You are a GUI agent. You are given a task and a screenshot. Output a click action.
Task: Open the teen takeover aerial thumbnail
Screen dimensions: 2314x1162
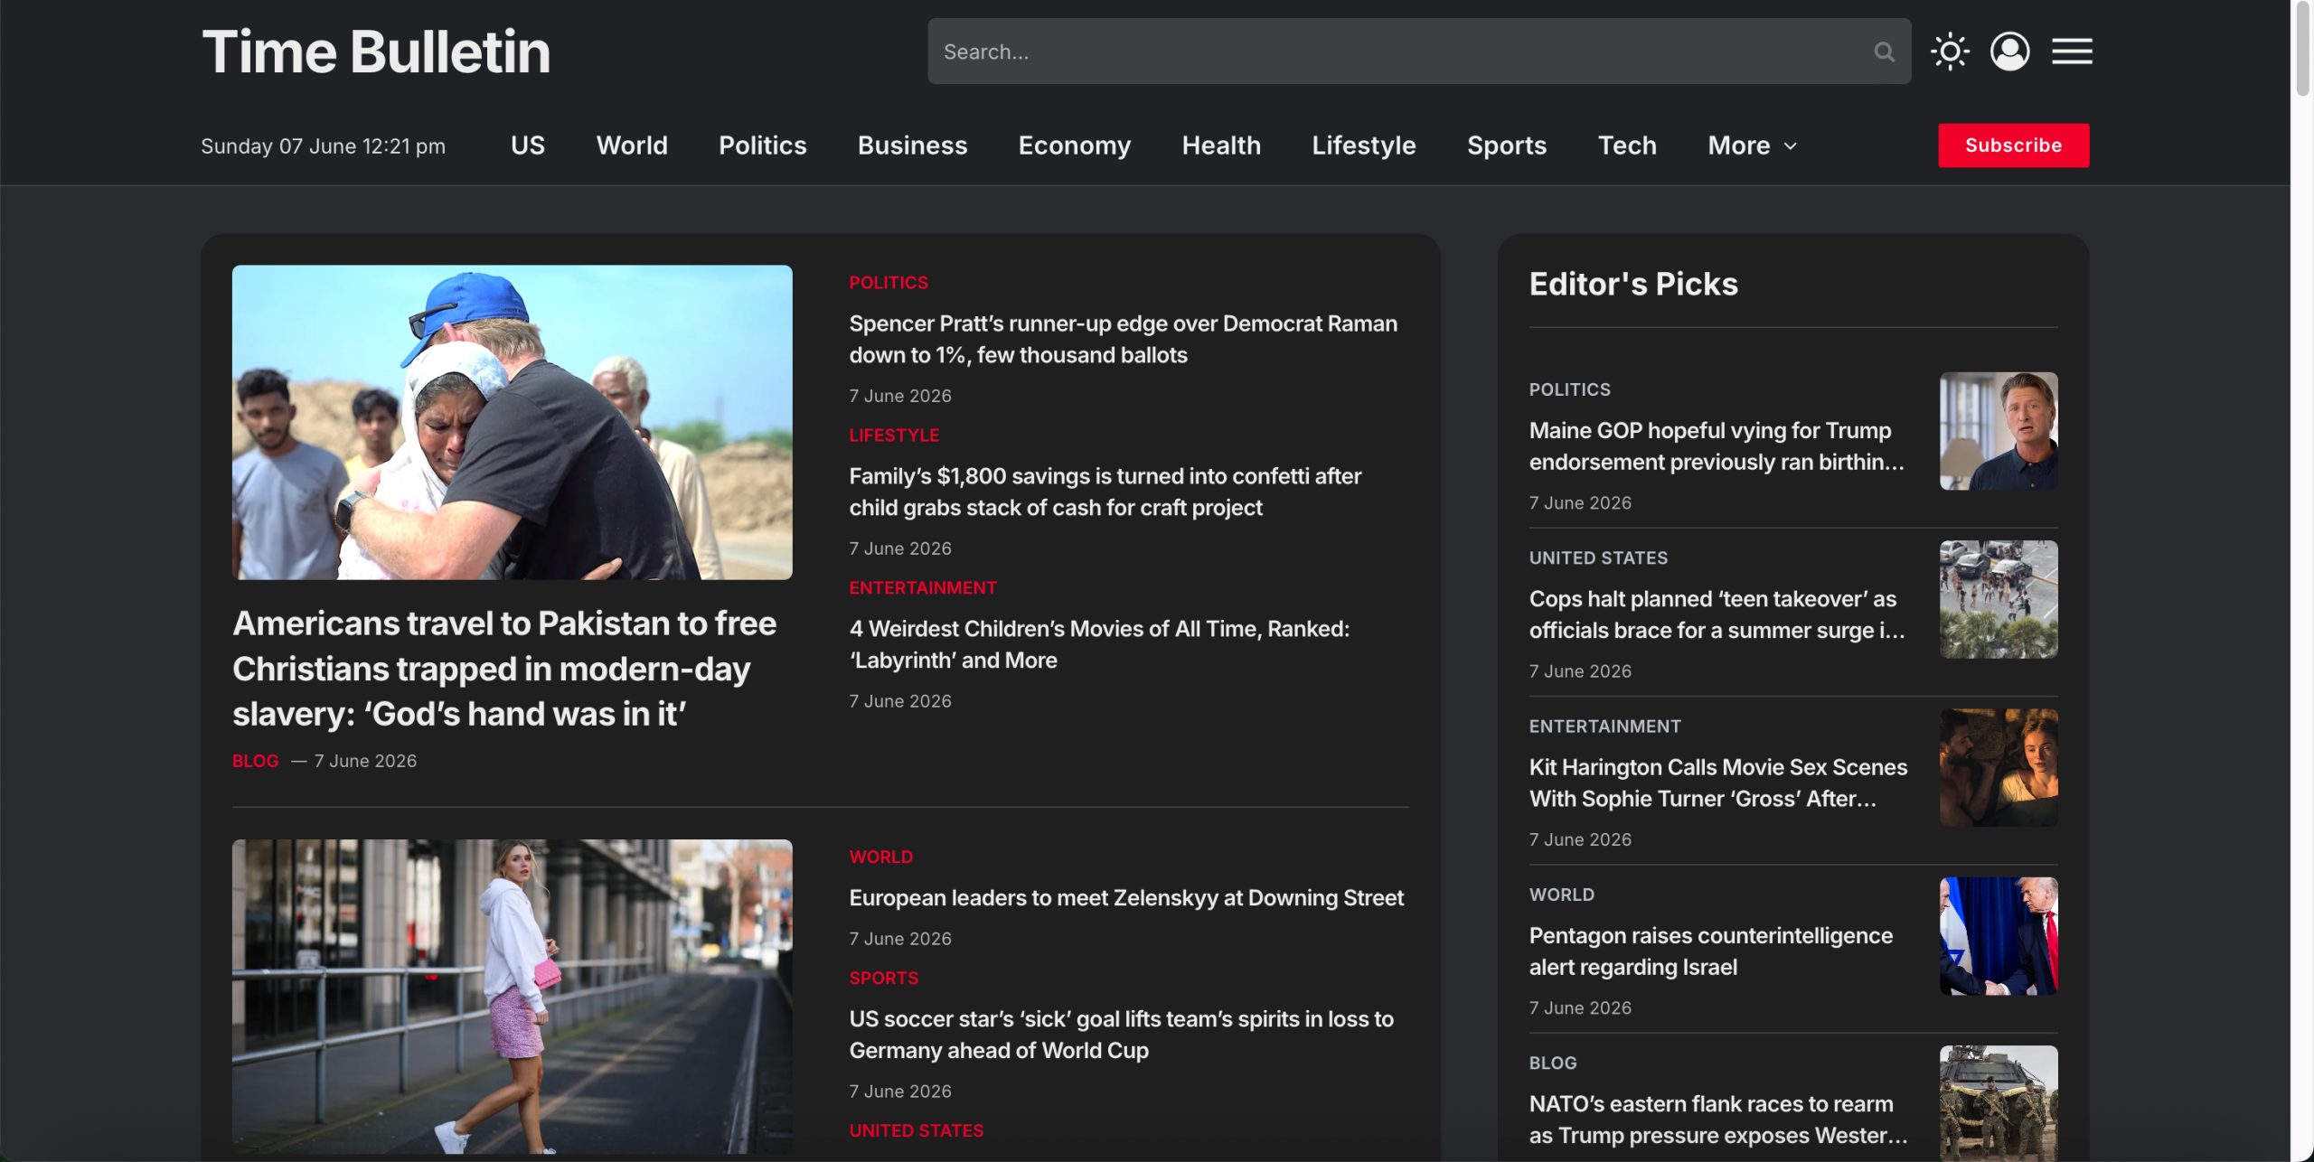(x=1999, y=599)
